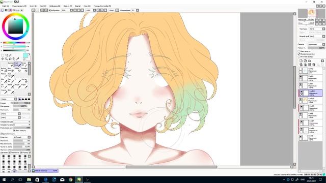
Task: Open the layer texture dropdown
Action: (x=316, y=29)
